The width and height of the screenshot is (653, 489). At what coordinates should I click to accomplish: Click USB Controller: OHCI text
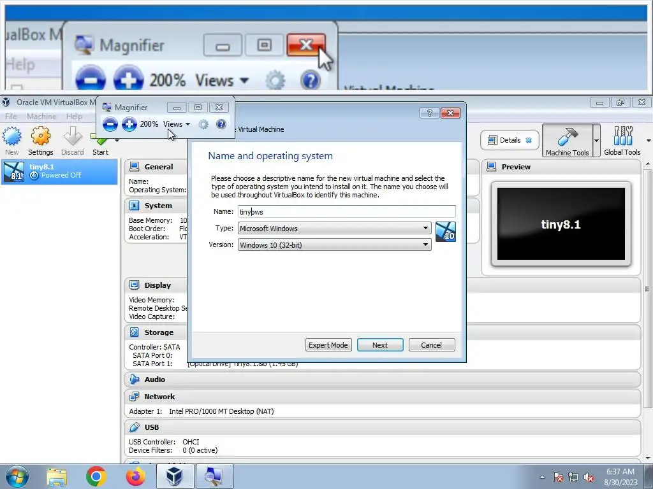164,442
